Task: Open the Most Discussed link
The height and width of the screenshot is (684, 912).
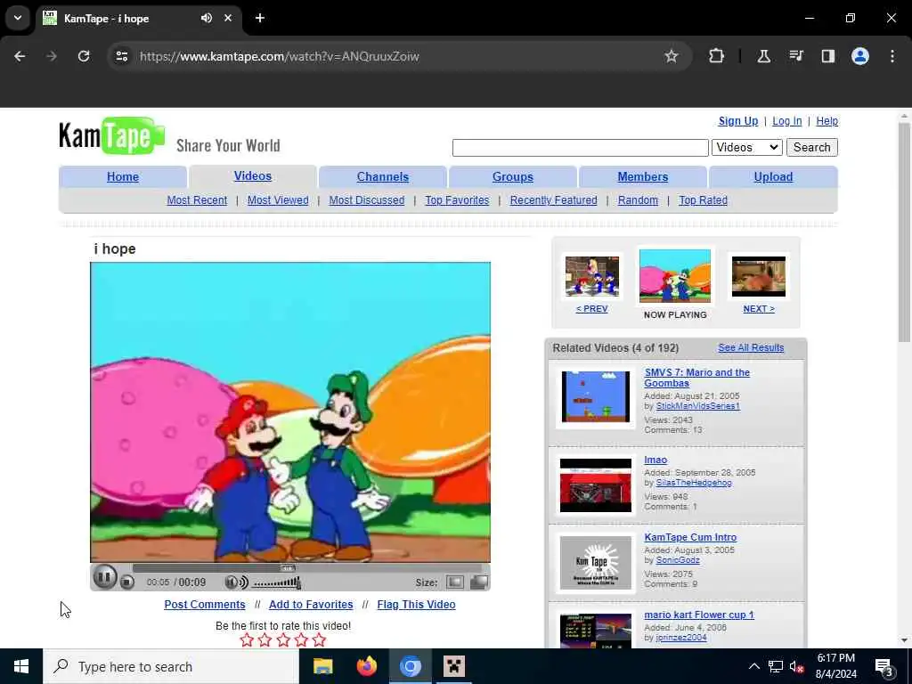Action: 366,200
